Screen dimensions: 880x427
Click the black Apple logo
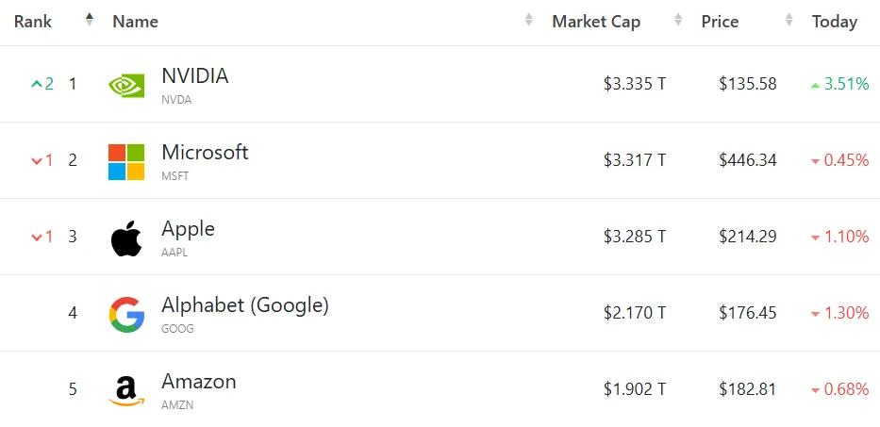click(126, 238)
